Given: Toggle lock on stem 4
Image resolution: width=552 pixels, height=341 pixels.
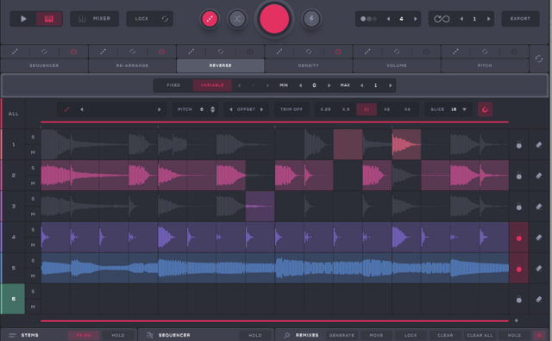Looking at the screenshot, I should click(x=519, y=238).
